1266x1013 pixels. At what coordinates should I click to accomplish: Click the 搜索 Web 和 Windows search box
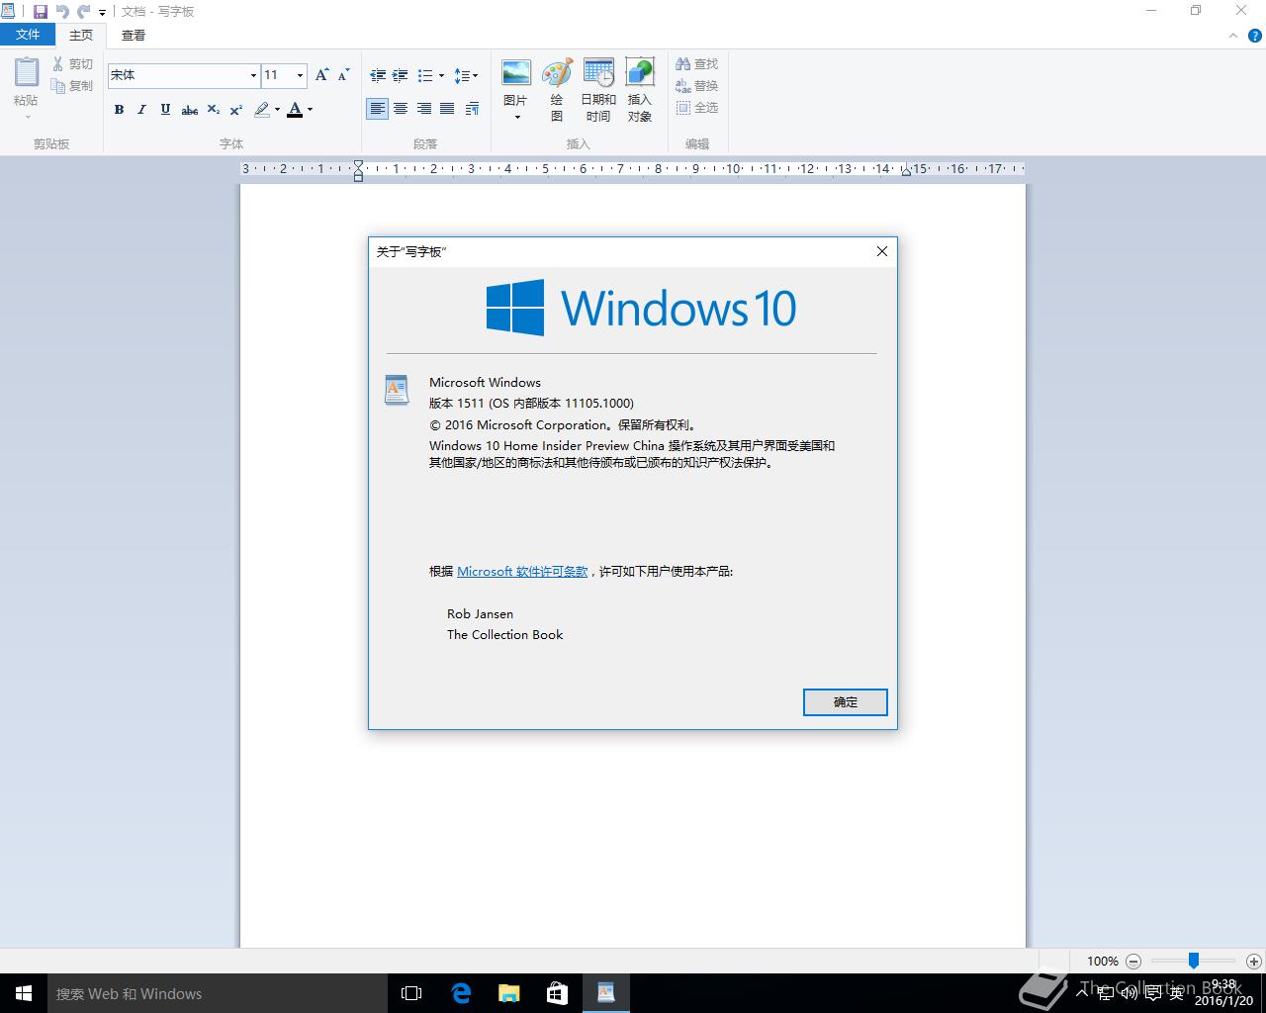click(217, 993)
